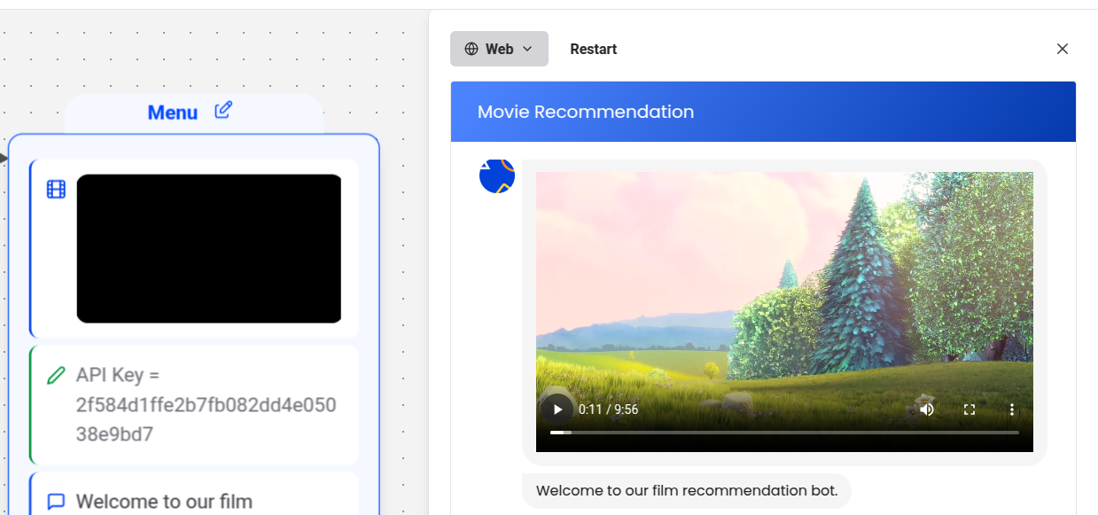This screenshot has height=515, width=1098.
Task: Click the globe icon in the Web channel selector
Action: pos(471,49)
